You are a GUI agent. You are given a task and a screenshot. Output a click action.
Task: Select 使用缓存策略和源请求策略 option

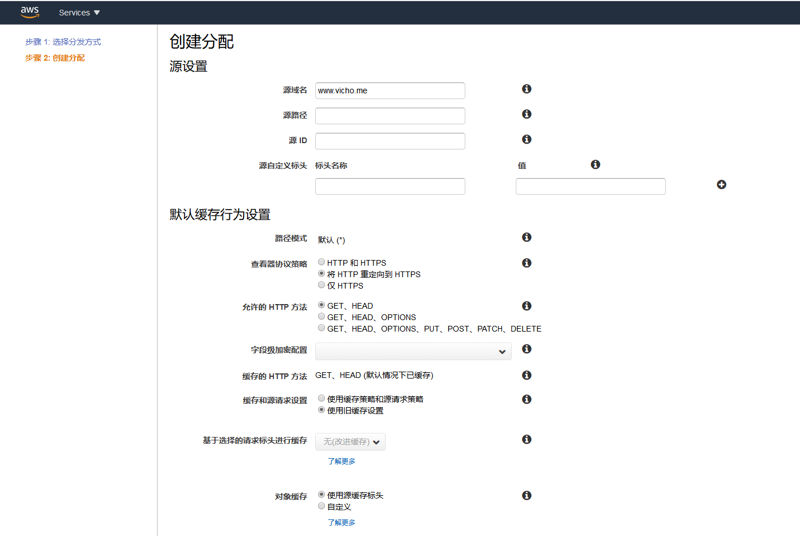click(x=321, y=399)
